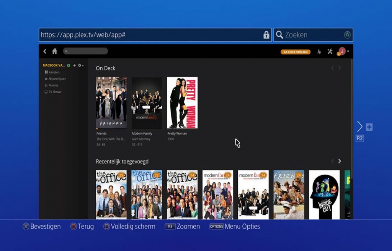Click the 'On Deck' heading

(106, 68)
